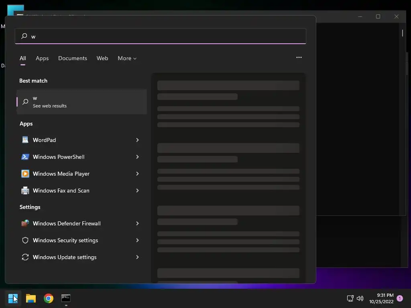The height and width of the screenshot is (308, 411).
Task: Expand Windows Security settings chevron
Action: [x=137, y=240]
